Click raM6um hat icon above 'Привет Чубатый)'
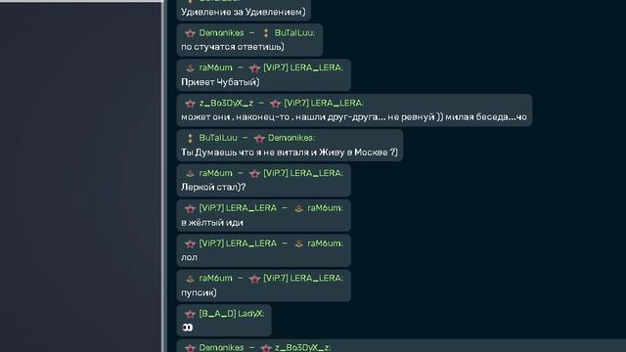Viewport: 626px width, 352px height. click(190, 67)
